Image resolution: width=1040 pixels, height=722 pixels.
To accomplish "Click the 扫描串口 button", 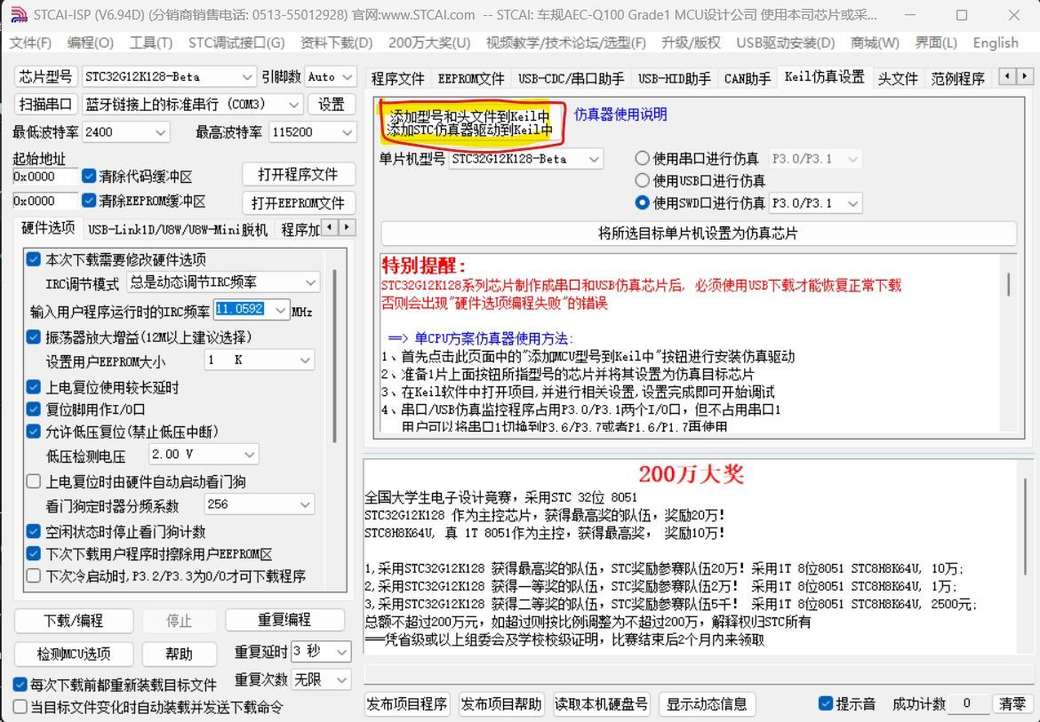I will point(45,104).
